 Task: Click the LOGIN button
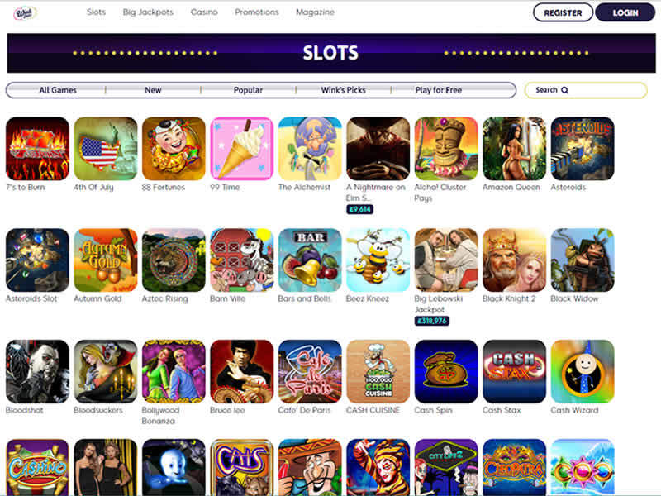(625, 12)
